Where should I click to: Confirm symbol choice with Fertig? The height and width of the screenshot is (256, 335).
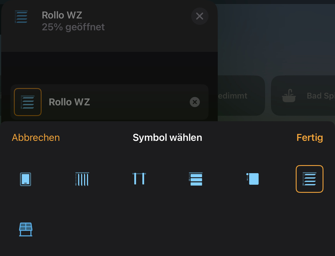[x=310, y=138]
